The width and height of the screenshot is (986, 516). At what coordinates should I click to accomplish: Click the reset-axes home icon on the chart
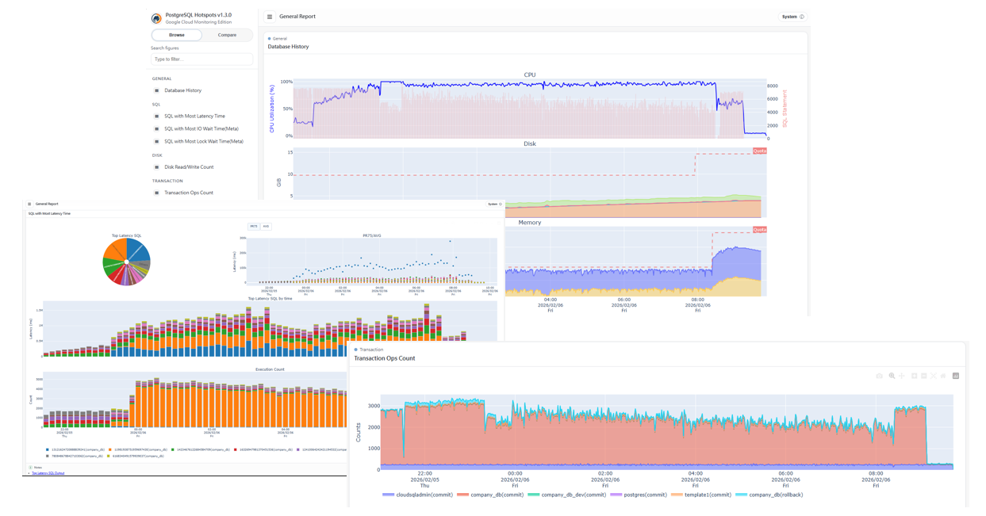pyautogui.click(x=944, y=376)
